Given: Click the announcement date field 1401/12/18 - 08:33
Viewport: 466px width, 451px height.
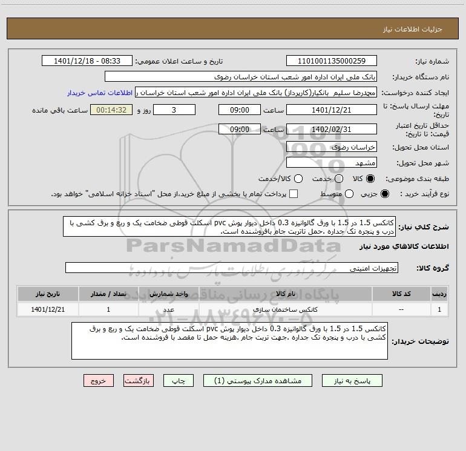Looking at the screenshot, I should [x=87, y=61].
